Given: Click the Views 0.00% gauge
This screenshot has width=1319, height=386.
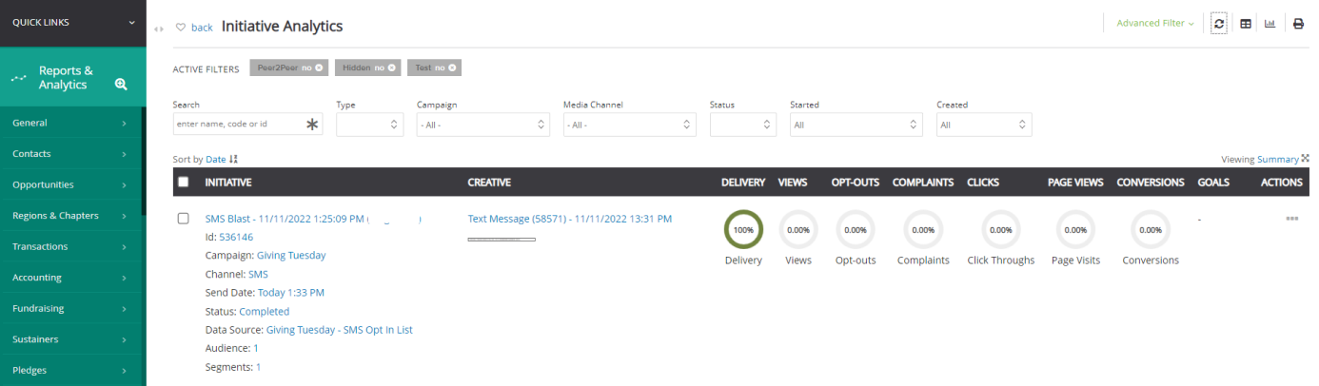Looking at the screenshot, I should tap(798, 229).
